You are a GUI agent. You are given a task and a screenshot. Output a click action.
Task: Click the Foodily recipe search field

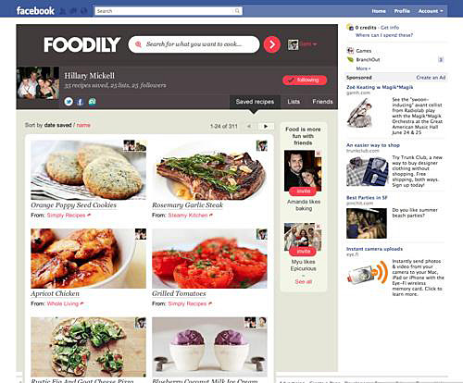(194, 44)
